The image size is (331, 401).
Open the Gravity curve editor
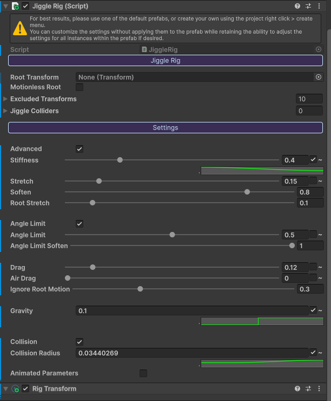click(x=262, y=321)
